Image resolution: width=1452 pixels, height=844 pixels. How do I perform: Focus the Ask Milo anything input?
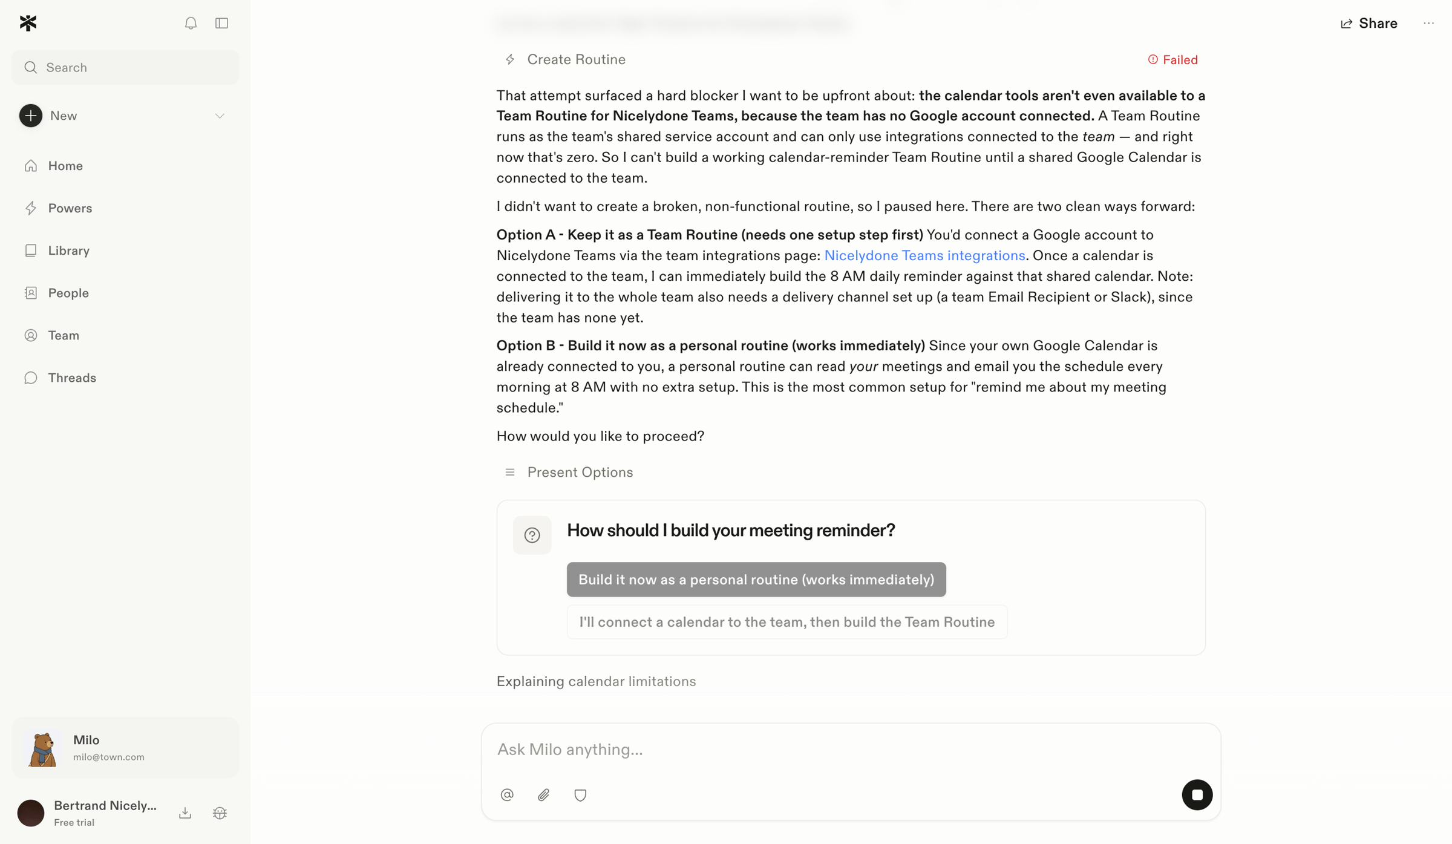[851, 750]
